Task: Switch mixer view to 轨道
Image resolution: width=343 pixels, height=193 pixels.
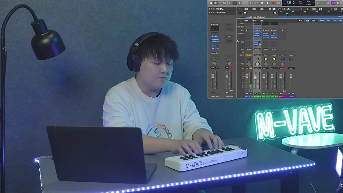Action: tap(307, 21)
